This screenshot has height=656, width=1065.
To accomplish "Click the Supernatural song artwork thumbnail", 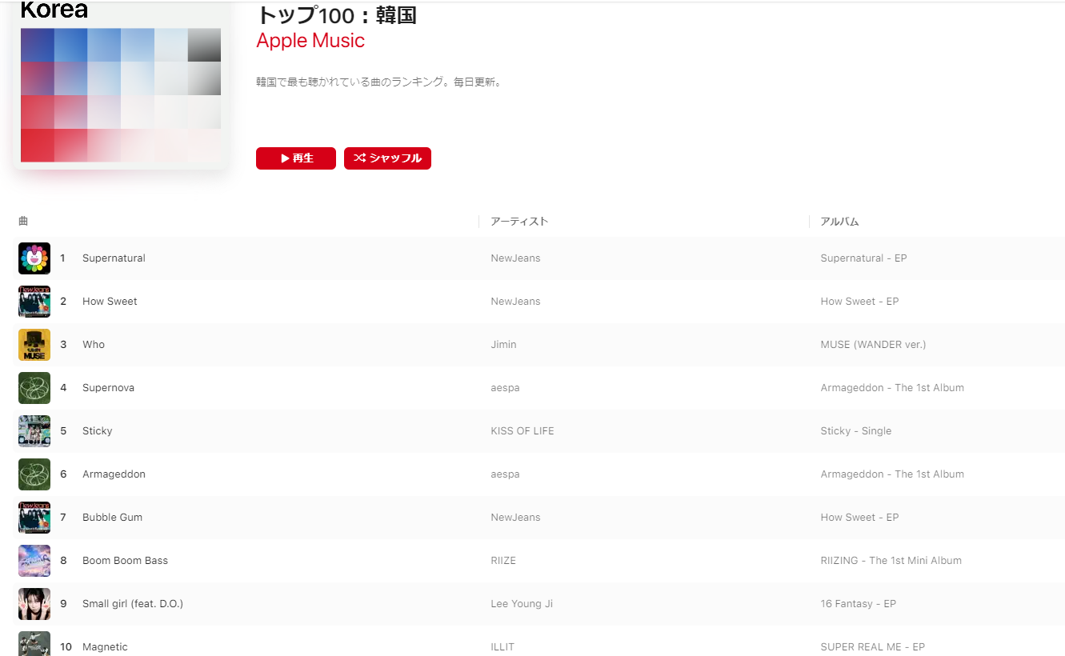I will pos(34,258).
